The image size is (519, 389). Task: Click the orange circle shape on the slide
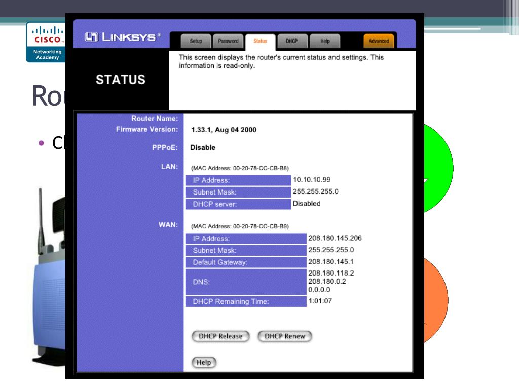[x=436, y=300]
